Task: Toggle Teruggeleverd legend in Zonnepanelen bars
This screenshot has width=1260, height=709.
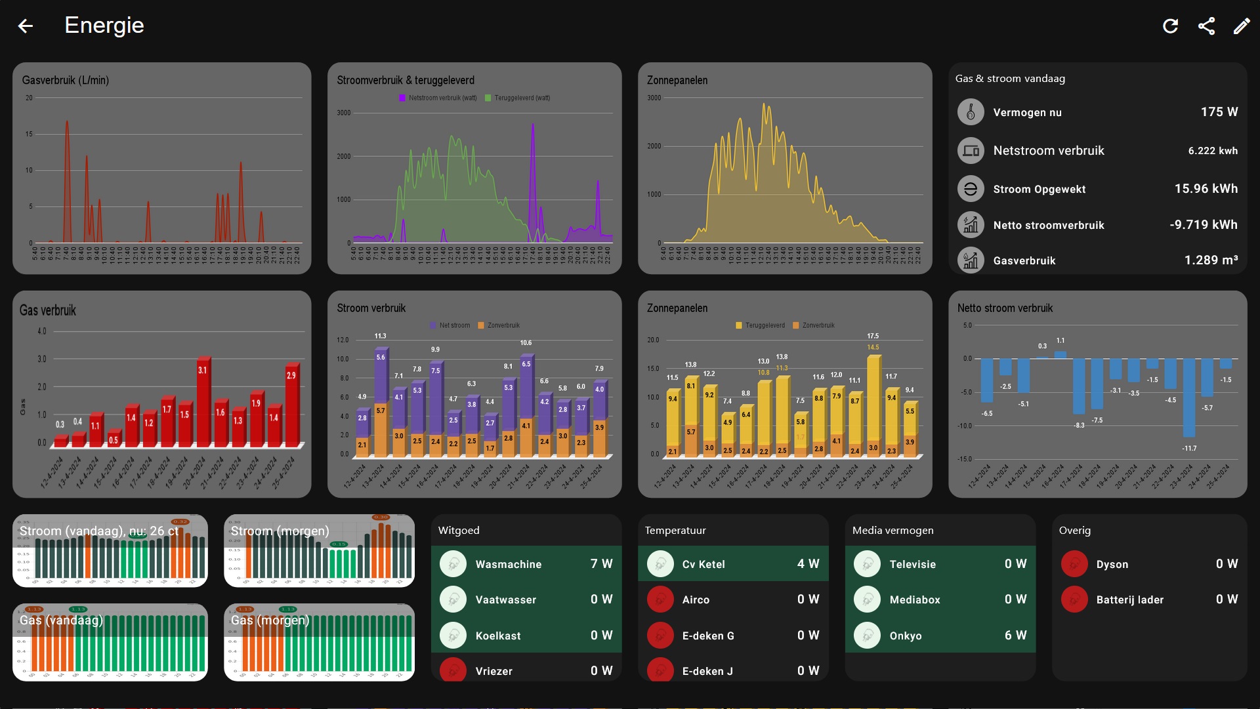Action: 739,325
